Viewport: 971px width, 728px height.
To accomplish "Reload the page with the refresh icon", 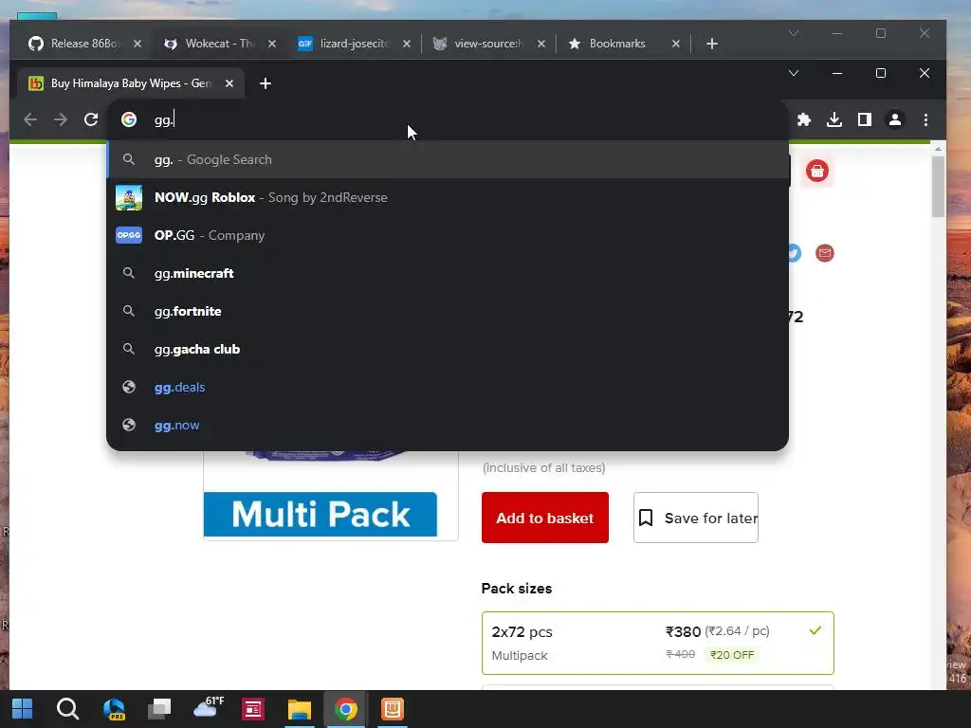I will tap(91, 119).
